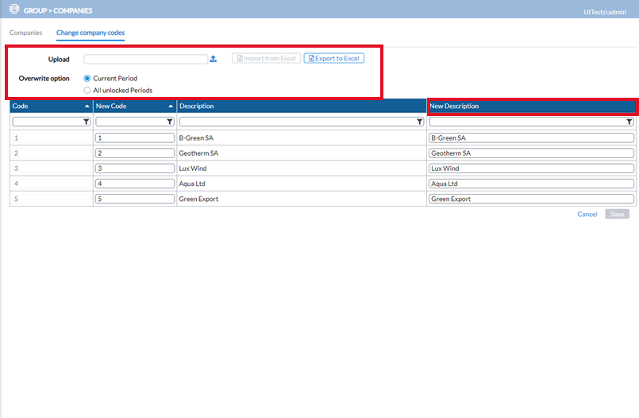
Task: Click the Code filter input field
Action: click(x=52, y=122)
